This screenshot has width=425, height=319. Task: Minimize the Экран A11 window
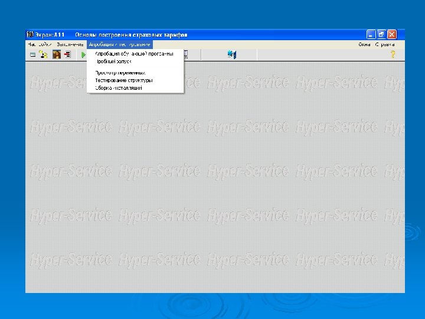click(x=371, y=34)
